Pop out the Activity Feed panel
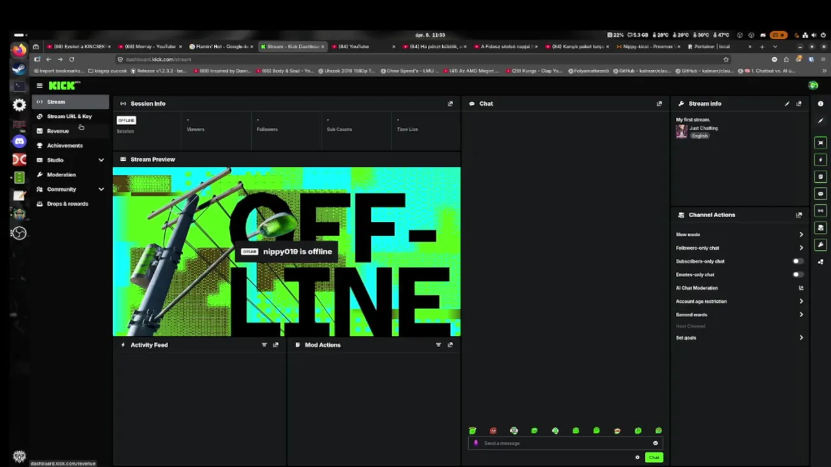The width and height of the screenshot is (831, 467). 275,345
